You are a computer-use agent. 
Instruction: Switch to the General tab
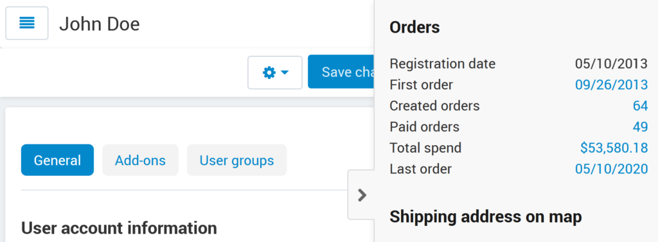tap(57, 160)
